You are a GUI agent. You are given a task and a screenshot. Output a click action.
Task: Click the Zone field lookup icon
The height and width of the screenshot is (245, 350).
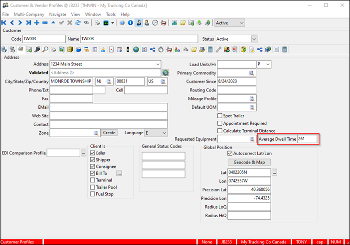coord(96,133)
